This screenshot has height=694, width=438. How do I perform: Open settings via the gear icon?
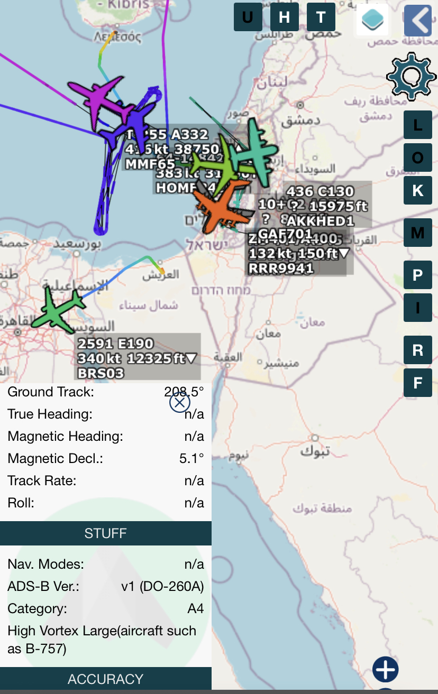(412, 77)
